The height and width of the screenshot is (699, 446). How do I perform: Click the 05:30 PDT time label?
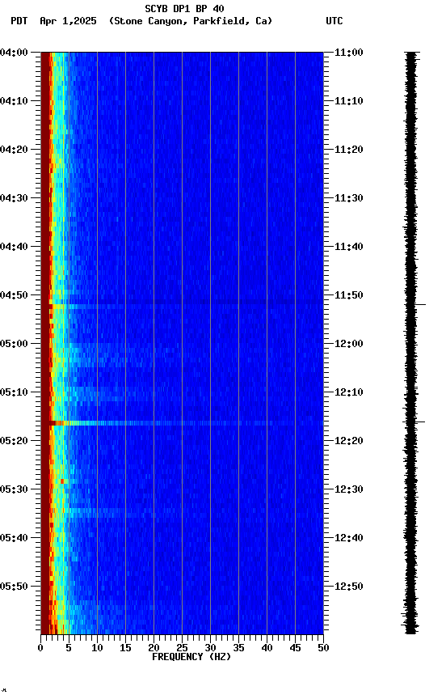[14, 489]
